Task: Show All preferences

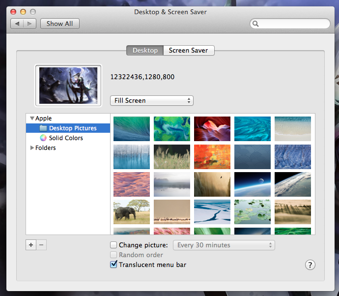Action: tap(60, 24)
